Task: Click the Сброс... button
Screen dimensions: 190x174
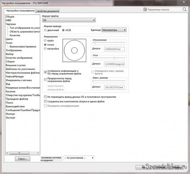Action: (x=23, y=159)
